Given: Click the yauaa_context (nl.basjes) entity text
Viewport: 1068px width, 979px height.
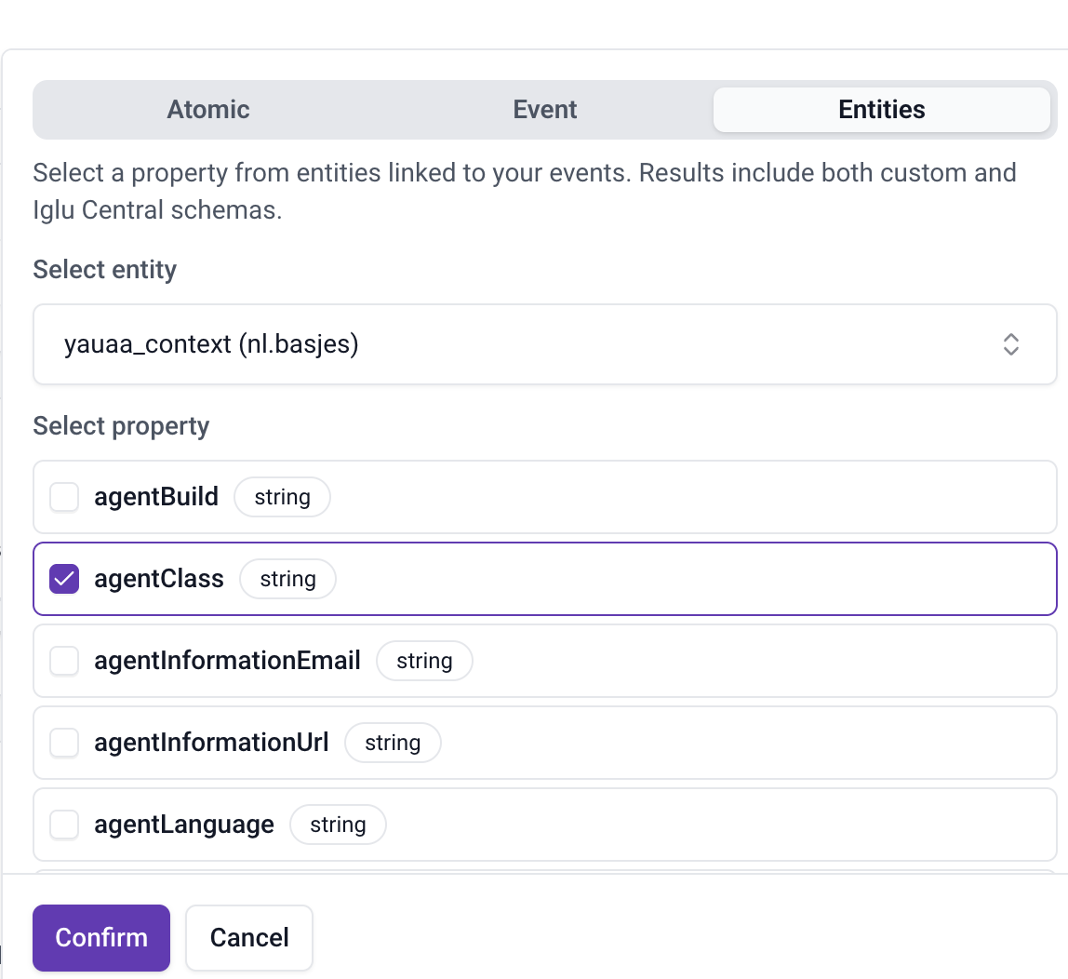Looking at the screenshot, I should click(211, 344).
